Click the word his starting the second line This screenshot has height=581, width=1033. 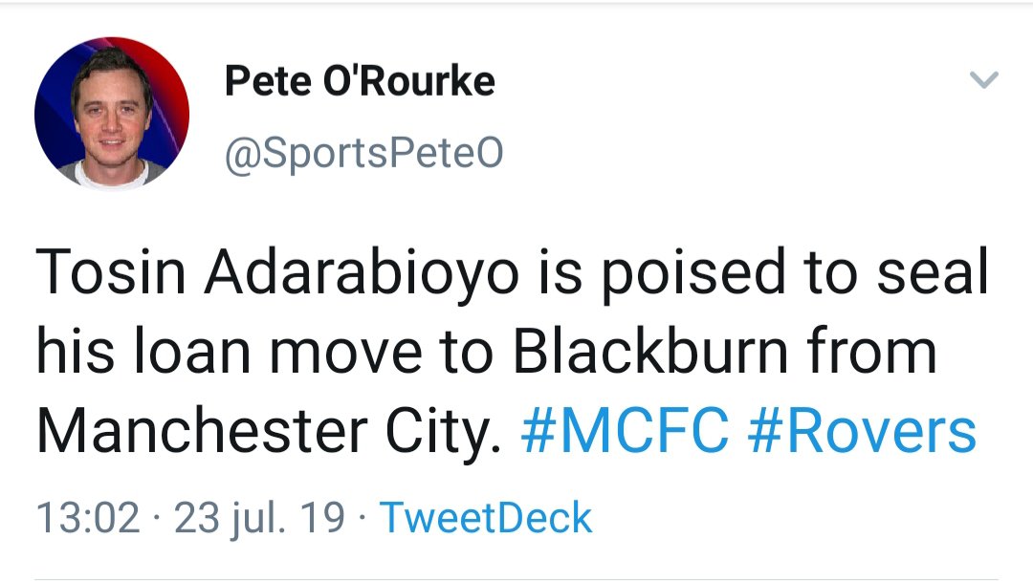[x=72, y=353]
